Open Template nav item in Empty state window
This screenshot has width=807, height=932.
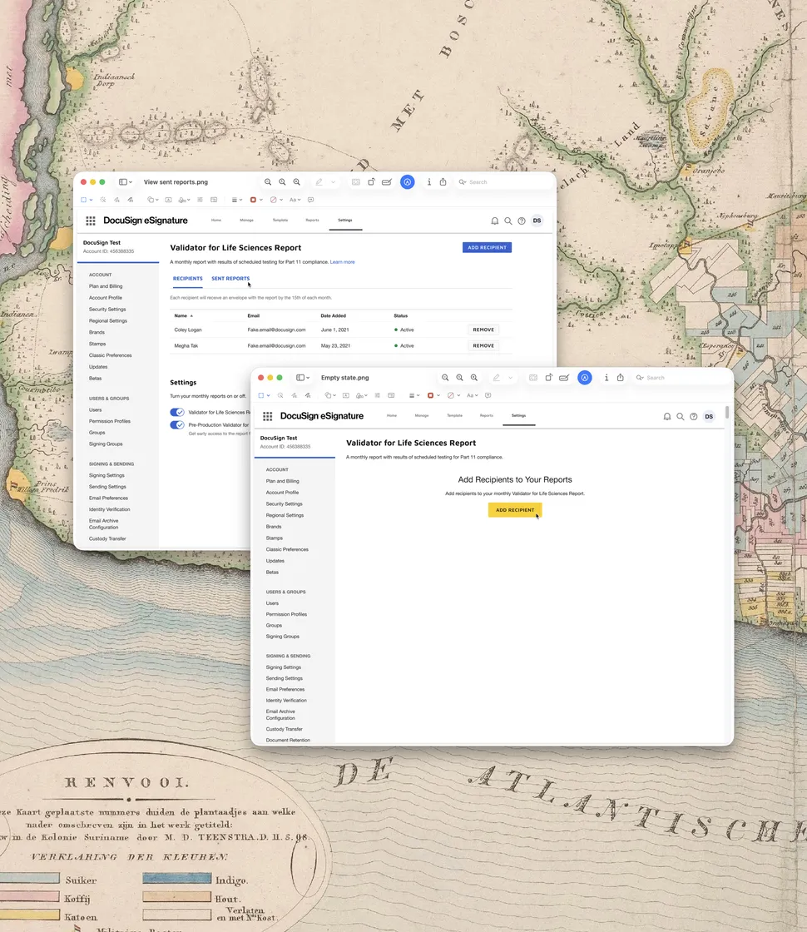click(x=454, y=415)
